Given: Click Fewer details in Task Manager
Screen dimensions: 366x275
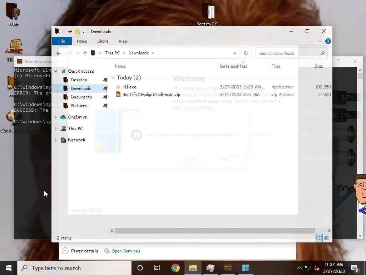Looking at the screenshot, I should pyautogui.click(x=80, y=251).
